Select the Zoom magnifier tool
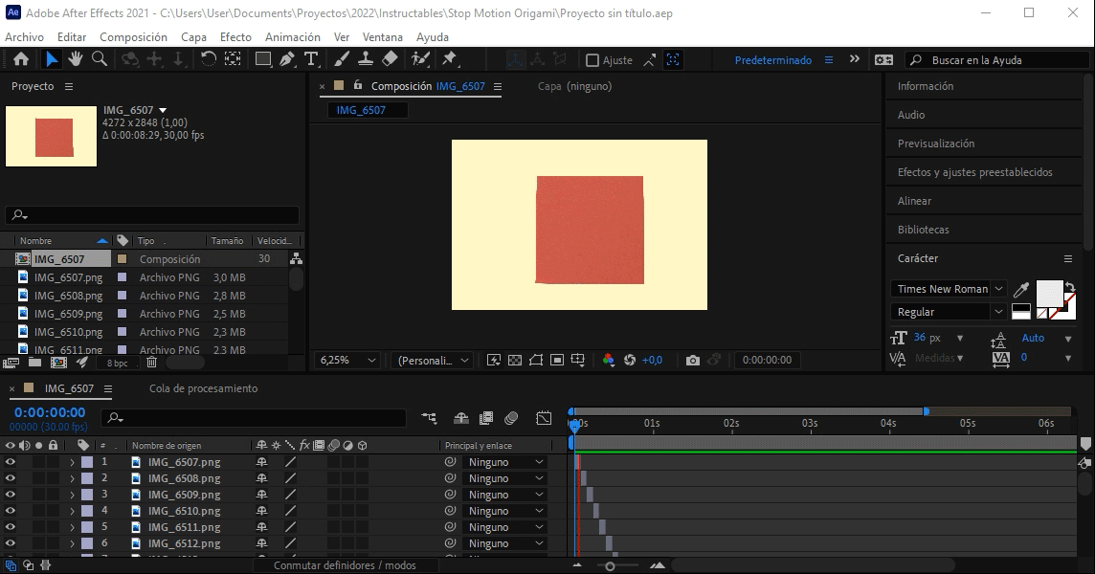 [x=99, y=59]
